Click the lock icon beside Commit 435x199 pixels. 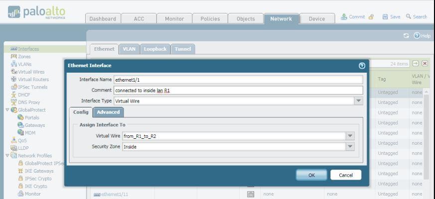click(371, 17)
